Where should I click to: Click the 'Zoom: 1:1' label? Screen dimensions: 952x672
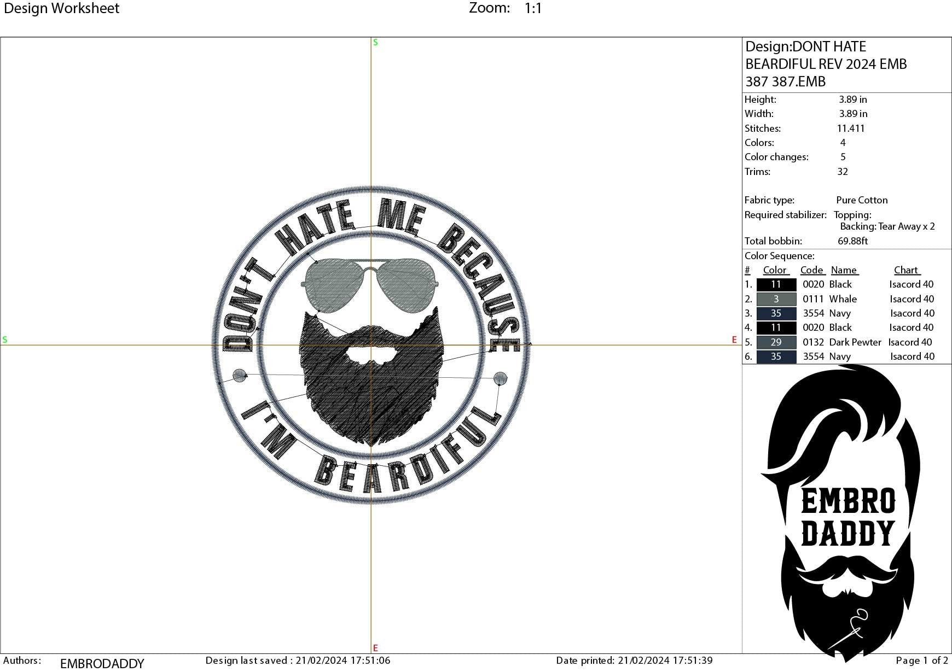click(506, 8)
